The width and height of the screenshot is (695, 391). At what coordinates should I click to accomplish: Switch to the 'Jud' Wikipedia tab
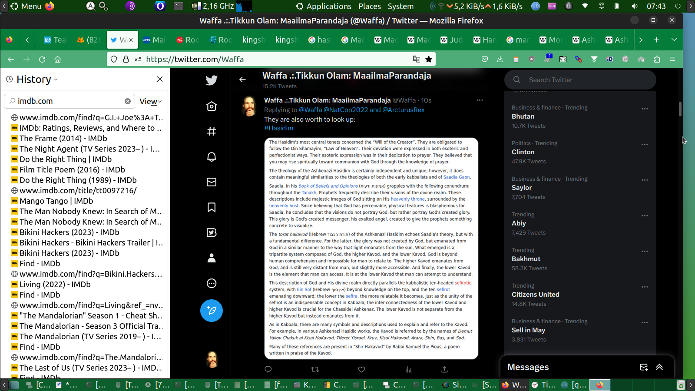click(x=452, y=40)
